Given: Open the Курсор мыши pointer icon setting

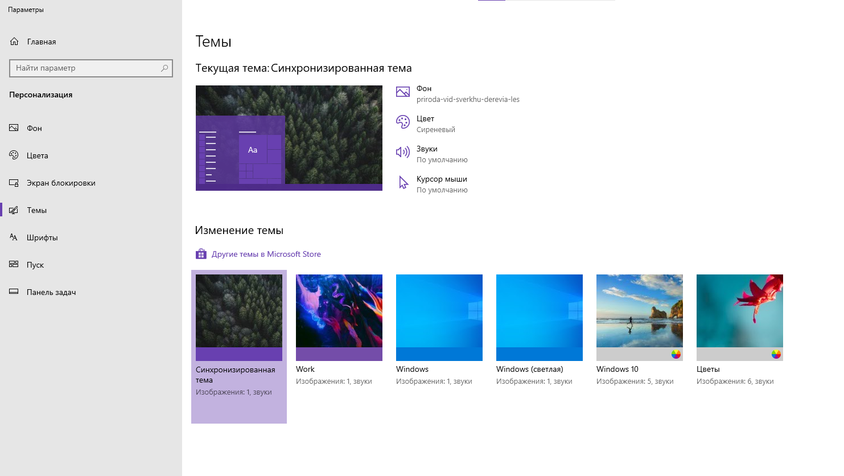Looking at the screenshot, I should click(x=403, y=183).
